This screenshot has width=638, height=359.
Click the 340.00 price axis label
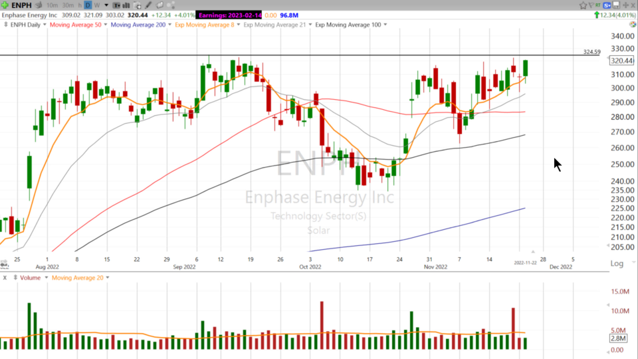pyautogui.click(x=623, y=36)
